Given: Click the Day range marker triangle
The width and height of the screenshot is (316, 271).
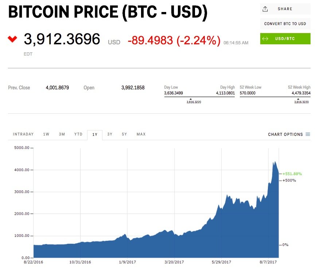Looking at the screenshot, I should point(191,99).
